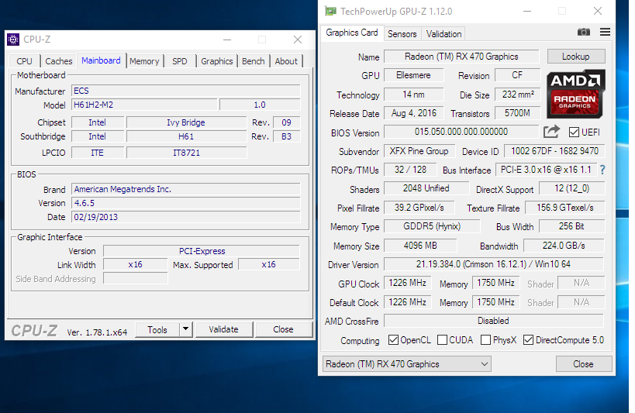Click the Shaders 2048 Unified field
The height and width of the screenshot is (413, 635).
[426, 188]
